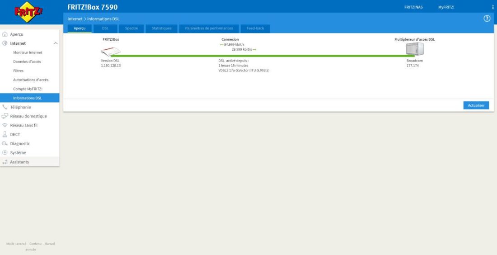Go to Moniteur Internet in sidebar
The image size is (497, 255).
point(28,52)
